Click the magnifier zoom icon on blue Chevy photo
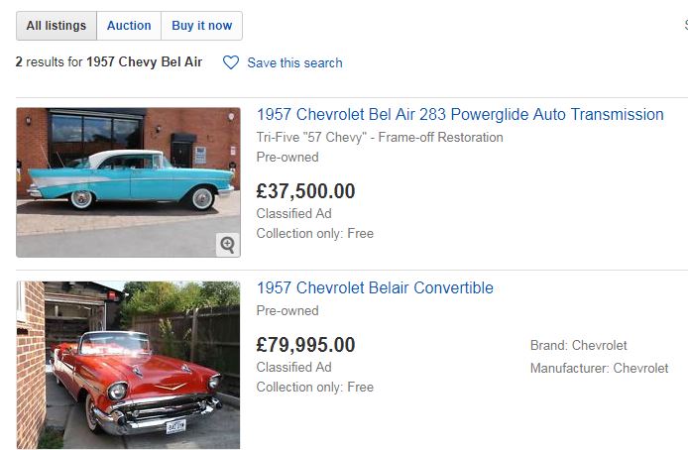 (x=227, y=244)
